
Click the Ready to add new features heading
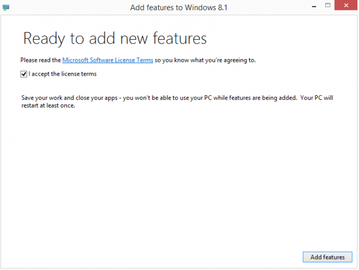coord(115,39)
